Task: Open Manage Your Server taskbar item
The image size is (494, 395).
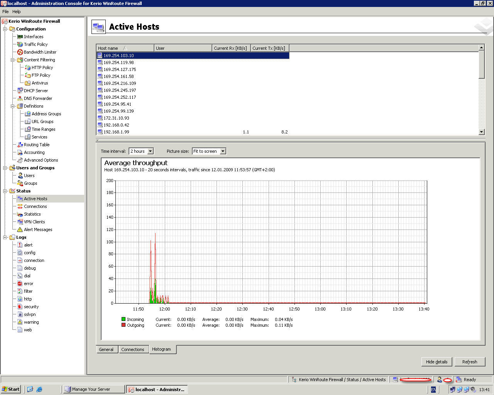Action: click(94, 389)
